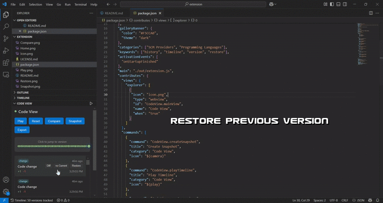Image resolution: width=383 pixels, height=203 pixels.
Task: Split the editor right
Action: pos(371,13)
